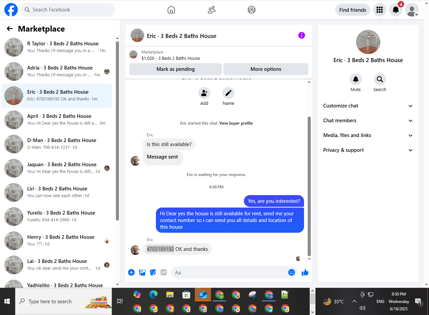This screenshot has width=429, height=315.
Task: Open the Adria conversation
Action: (57, 72)
